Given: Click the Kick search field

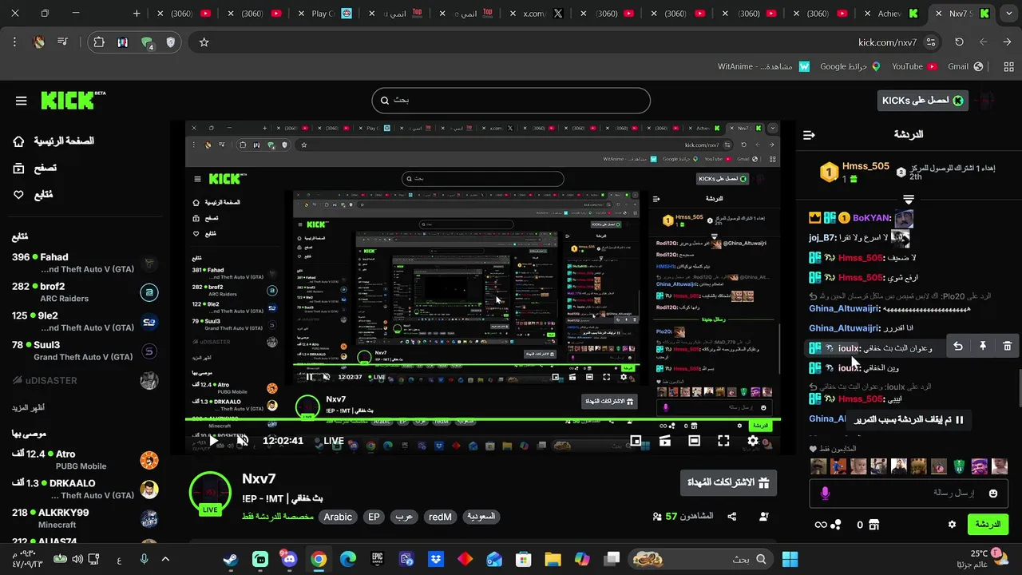Looking at the screenshot, I should (511, 101).
